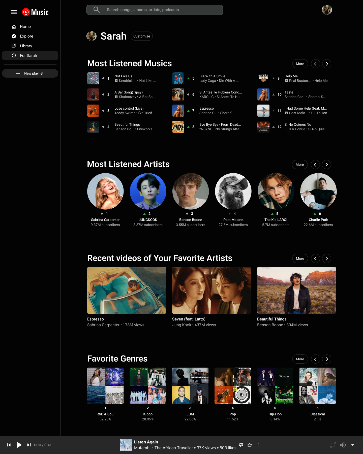The height and width of the screenshot is (454, 363).
Task: Open EDM genre collage
Action: 190,386
